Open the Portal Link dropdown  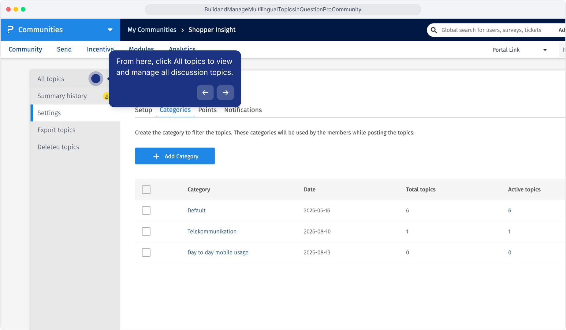pyautogui.click(x=519, y=50)
